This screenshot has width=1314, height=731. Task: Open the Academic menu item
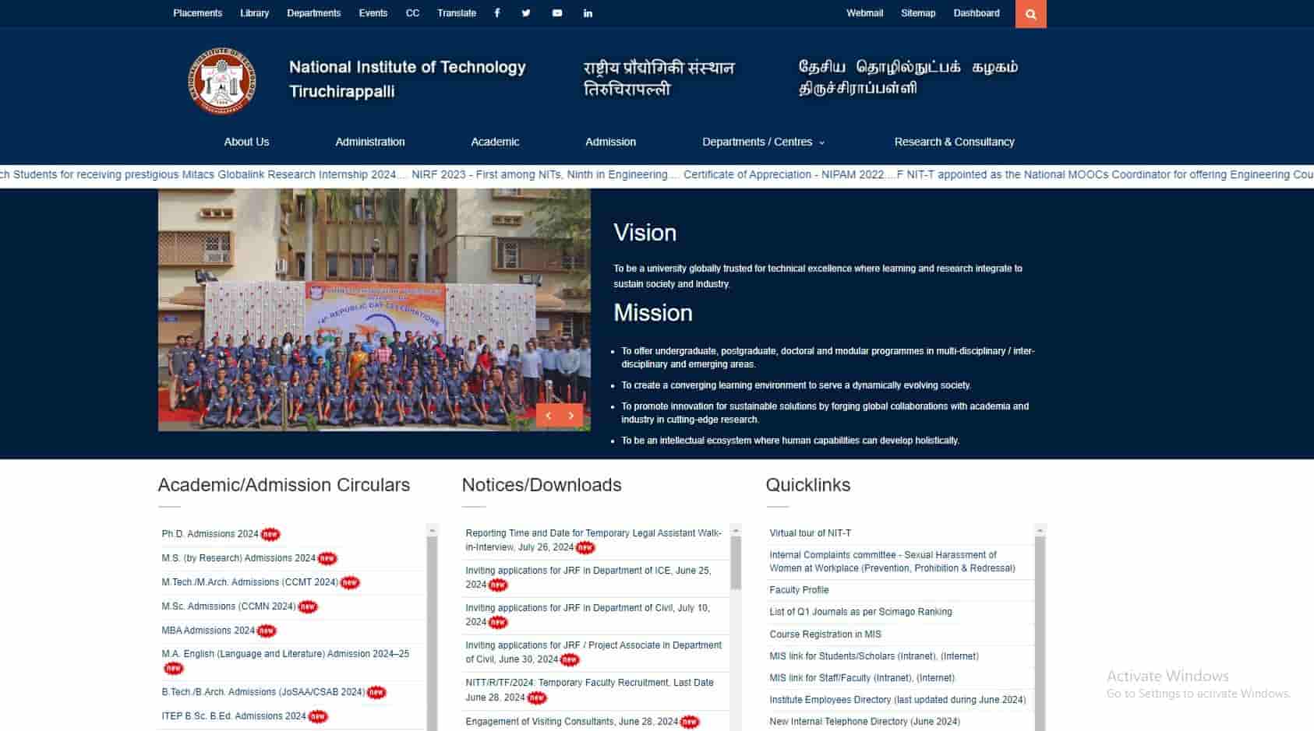pyautogui.click(x=495, y=142)
